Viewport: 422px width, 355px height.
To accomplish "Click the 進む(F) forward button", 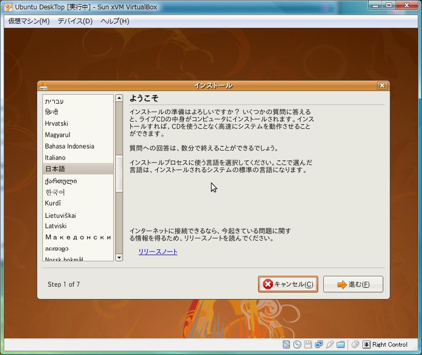I will tap(353, 284).
